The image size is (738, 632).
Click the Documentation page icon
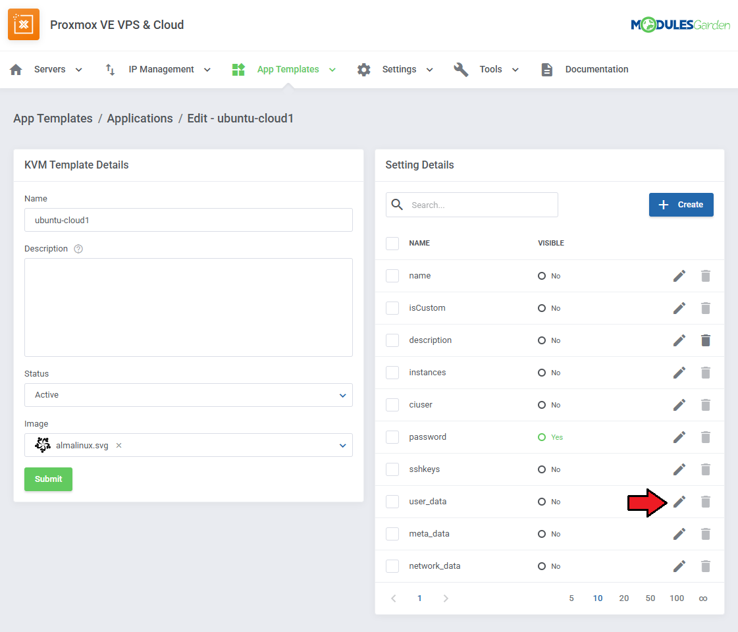(x=546, y=70)
